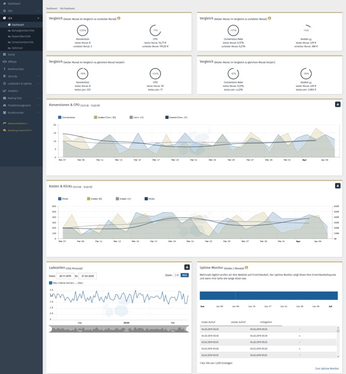This screenshot has height=374, width=346.
Task: Click the exclamation icon for Markenschutz
Action: tap(5, 69)
